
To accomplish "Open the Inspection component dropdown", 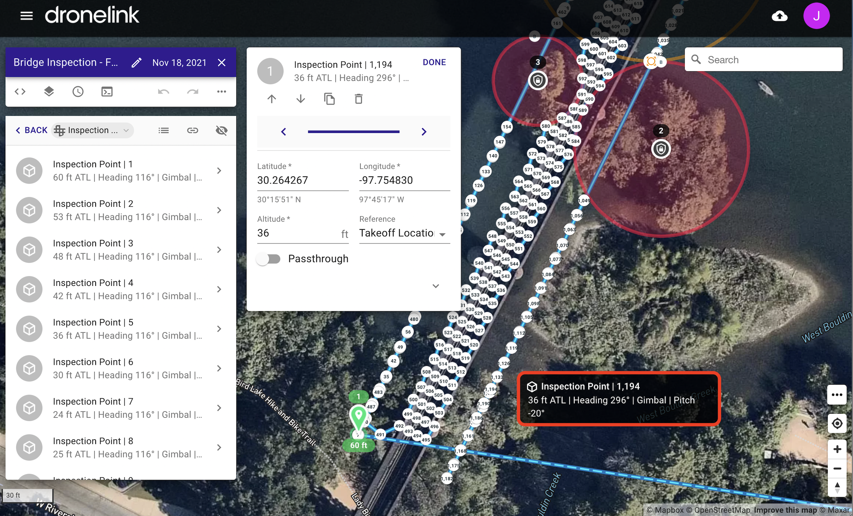I will point(93,130).
